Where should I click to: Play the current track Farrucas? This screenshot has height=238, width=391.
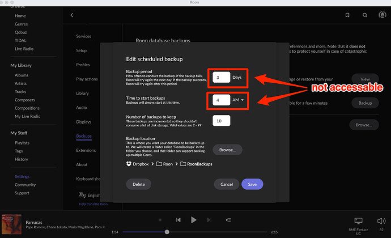pyautogui.click(x=193, y=220)
